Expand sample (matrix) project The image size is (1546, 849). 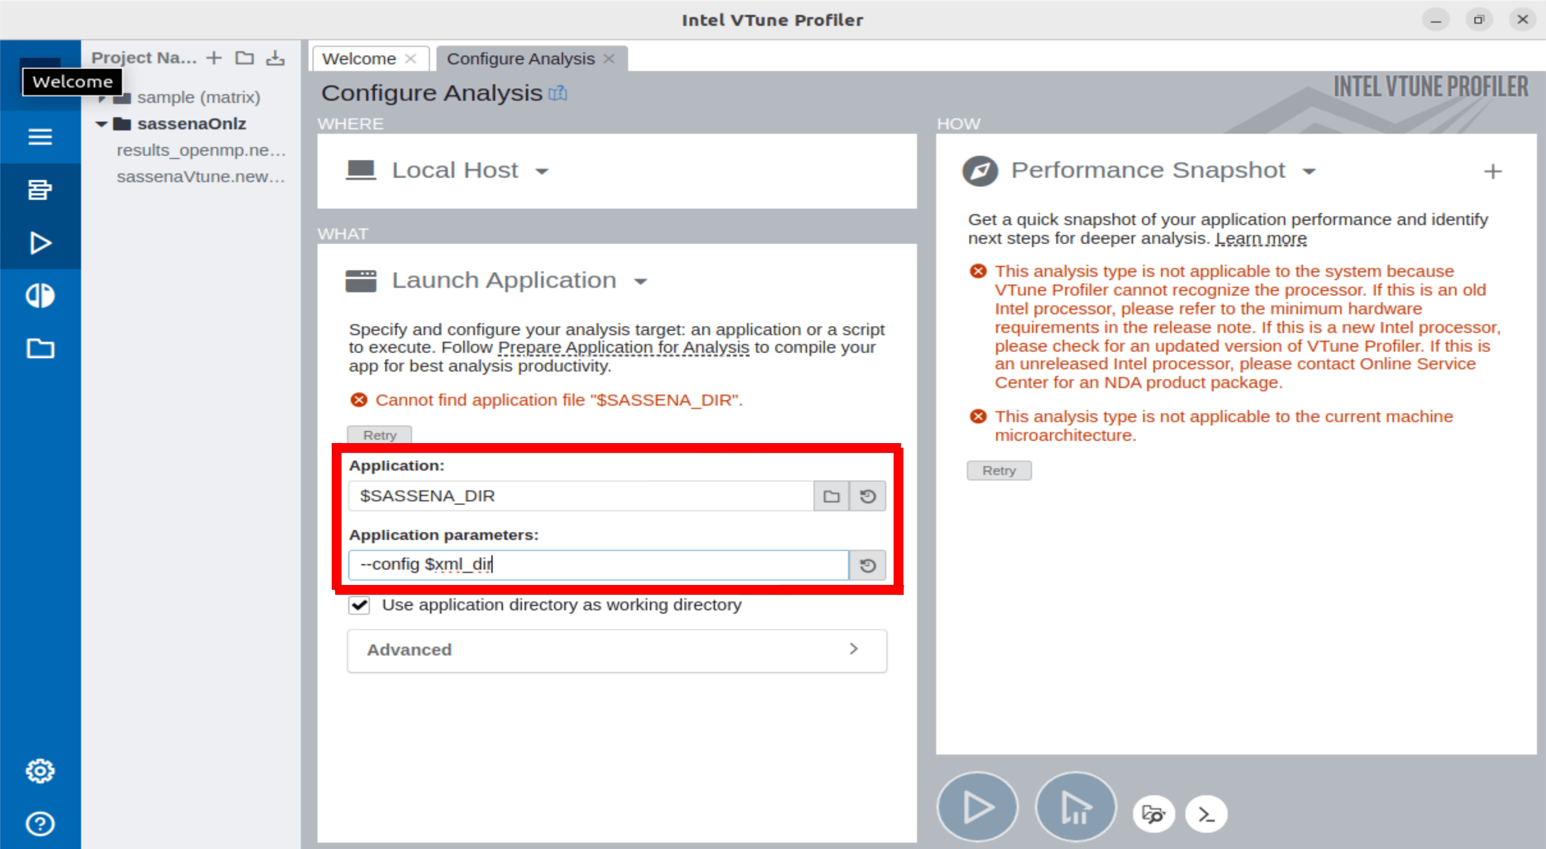pyautogui.click(x=102, y=98)
